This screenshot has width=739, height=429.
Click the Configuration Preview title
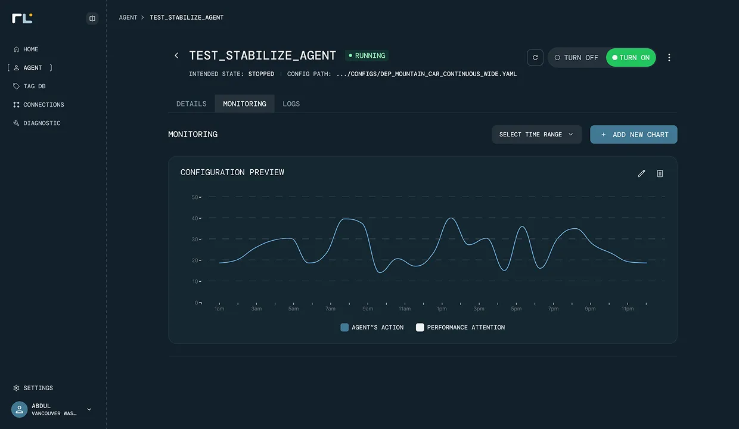tap(232, 172)
